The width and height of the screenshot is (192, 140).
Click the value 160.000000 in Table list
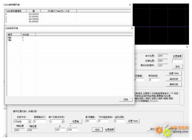point(33,19)
